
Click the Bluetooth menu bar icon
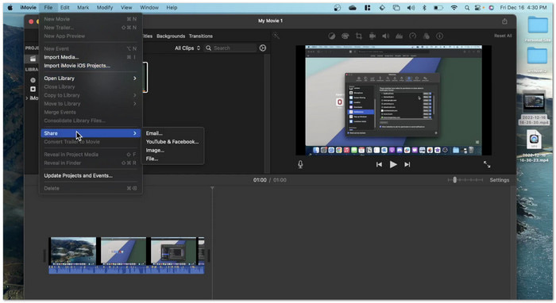(x=424, y=7)
